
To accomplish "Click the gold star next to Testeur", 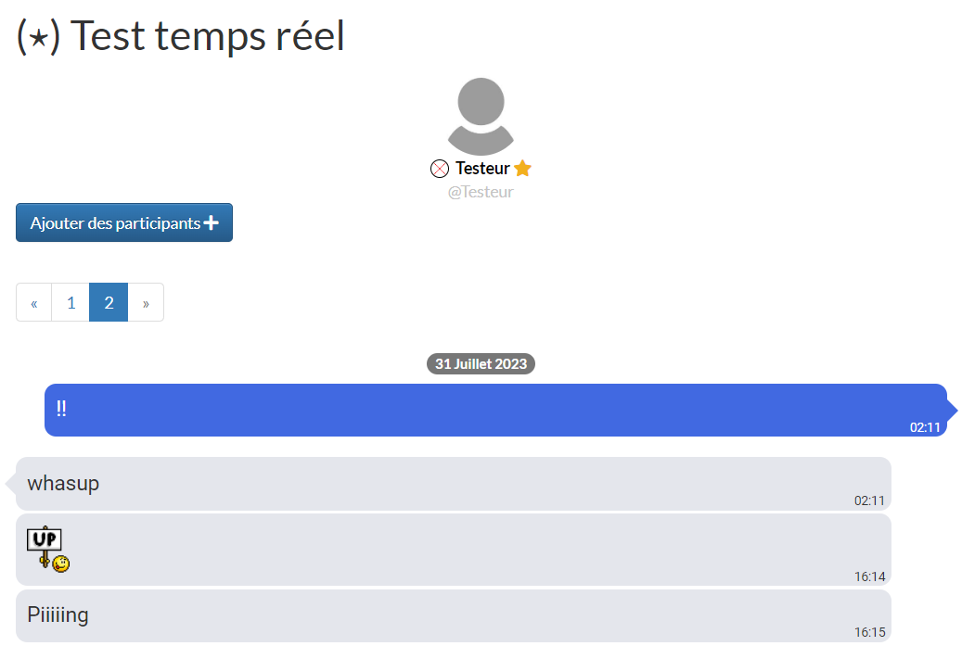I will click(522, 168).
